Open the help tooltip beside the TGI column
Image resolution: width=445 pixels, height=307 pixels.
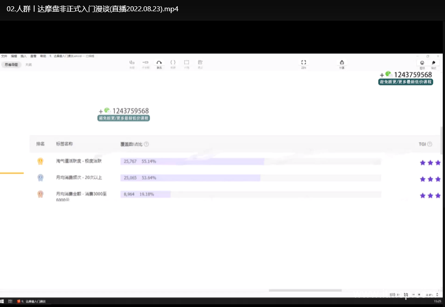430,144
